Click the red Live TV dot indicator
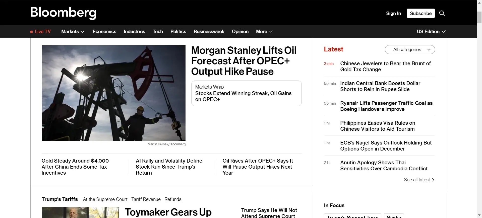 pyautogui.click(x=31, y=32)
